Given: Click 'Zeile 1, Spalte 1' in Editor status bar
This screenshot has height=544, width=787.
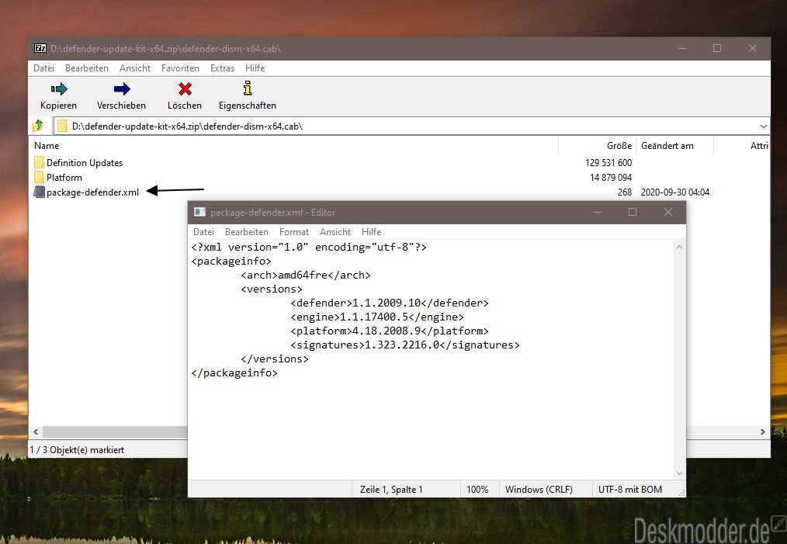Looking at the screenshot, I should click(391, 490).
